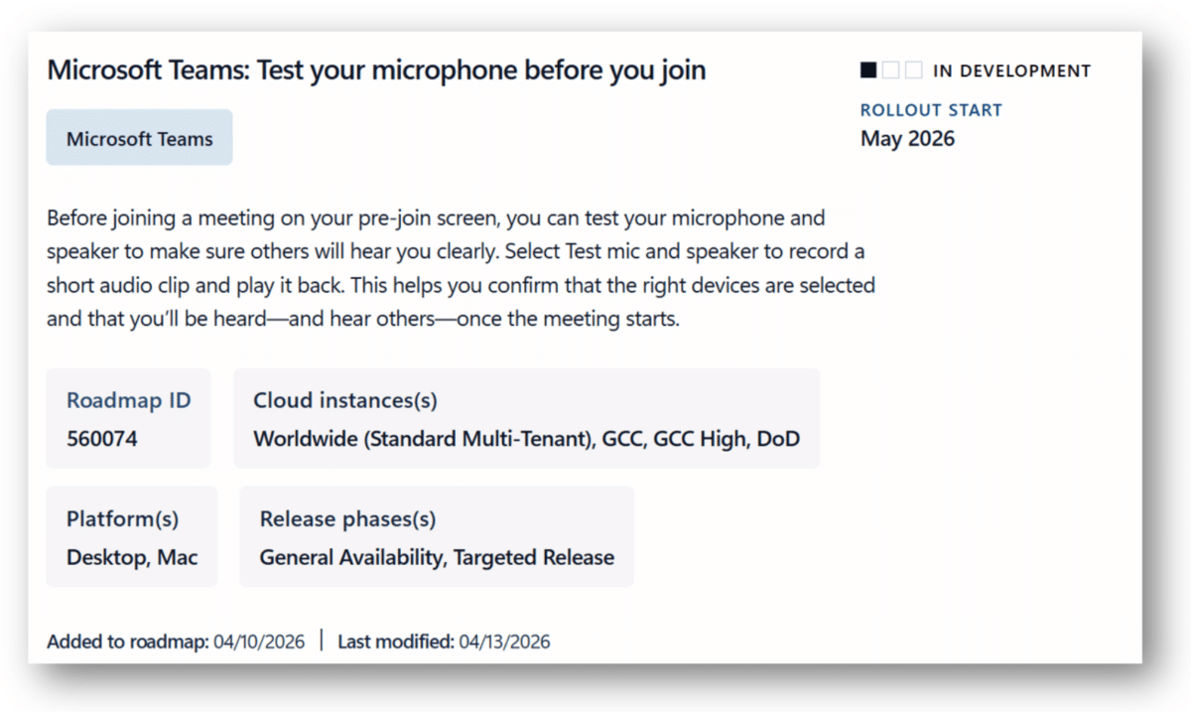Image resolution: width=1191 pixels, height=712 pixels.
Task: Click the "Roadmap ID" label
Action: click(x=129, y=400)
